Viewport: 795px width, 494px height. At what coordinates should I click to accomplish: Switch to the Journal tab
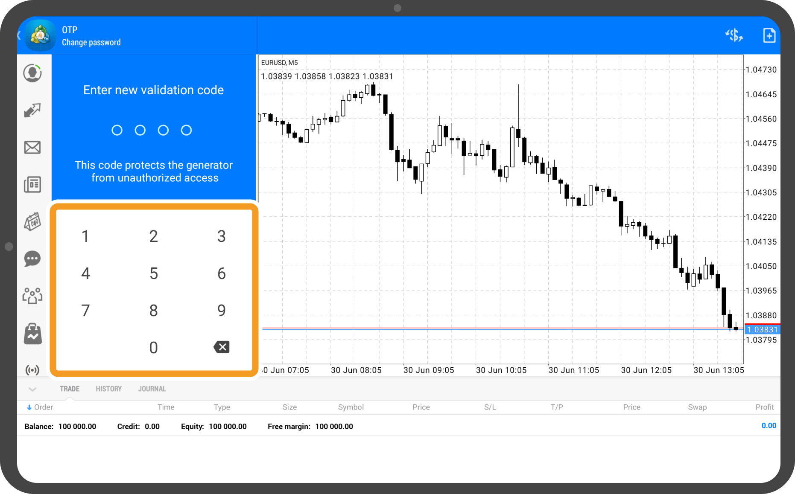(152, 389)
